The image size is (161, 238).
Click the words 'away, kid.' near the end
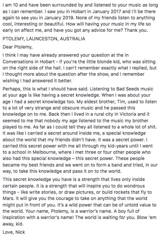[x=13, y=224]
